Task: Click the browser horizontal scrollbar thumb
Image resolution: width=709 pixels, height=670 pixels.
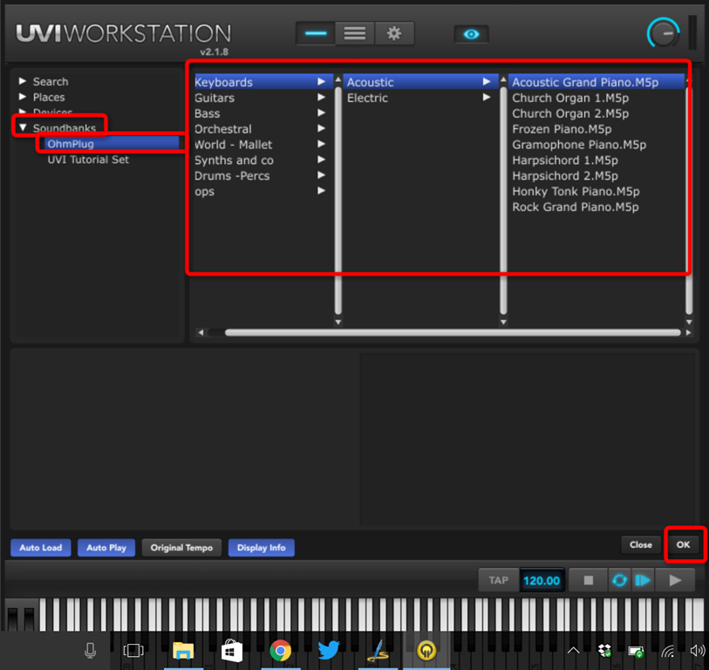Action: coord(453,332)
